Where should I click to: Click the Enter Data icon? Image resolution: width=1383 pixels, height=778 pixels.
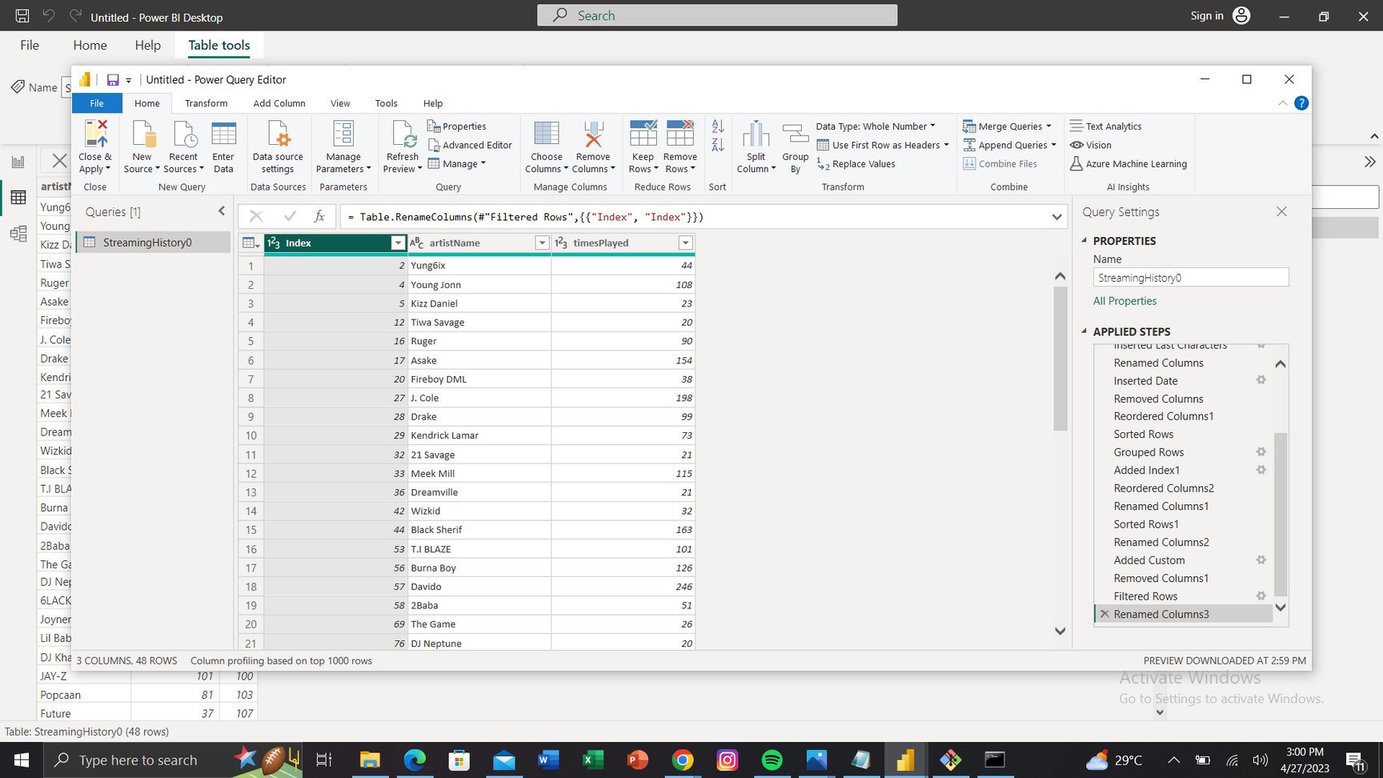click(223, 134)
